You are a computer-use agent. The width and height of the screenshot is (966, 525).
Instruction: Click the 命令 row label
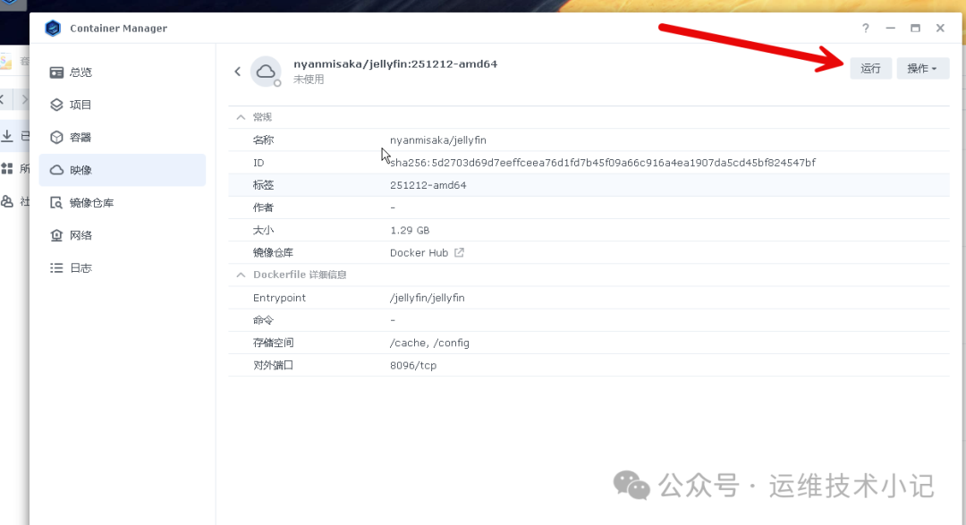[x=263, y=320]
